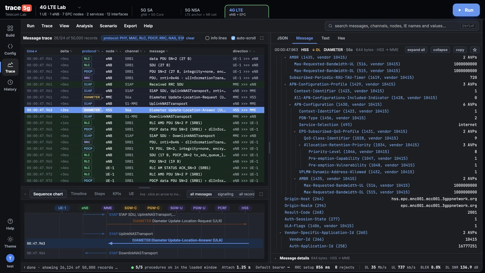
Task: Open the 4G LTE Lab dropdown
Action: pos(79,7)
